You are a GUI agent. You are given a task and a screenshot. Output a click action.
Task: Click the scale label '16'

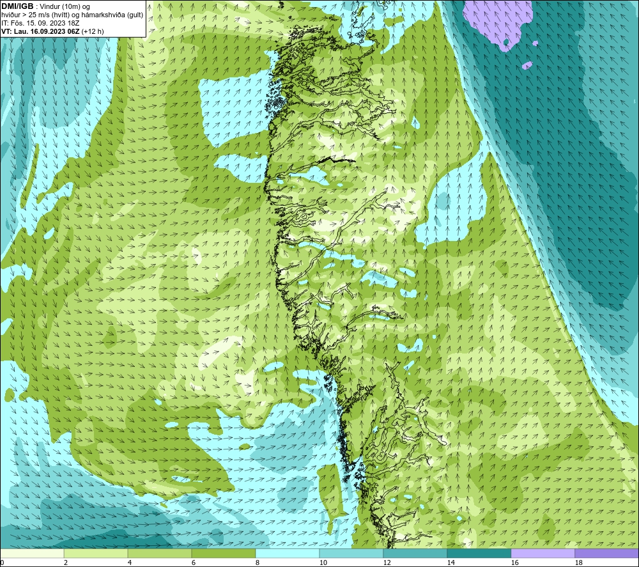(514, 563)
